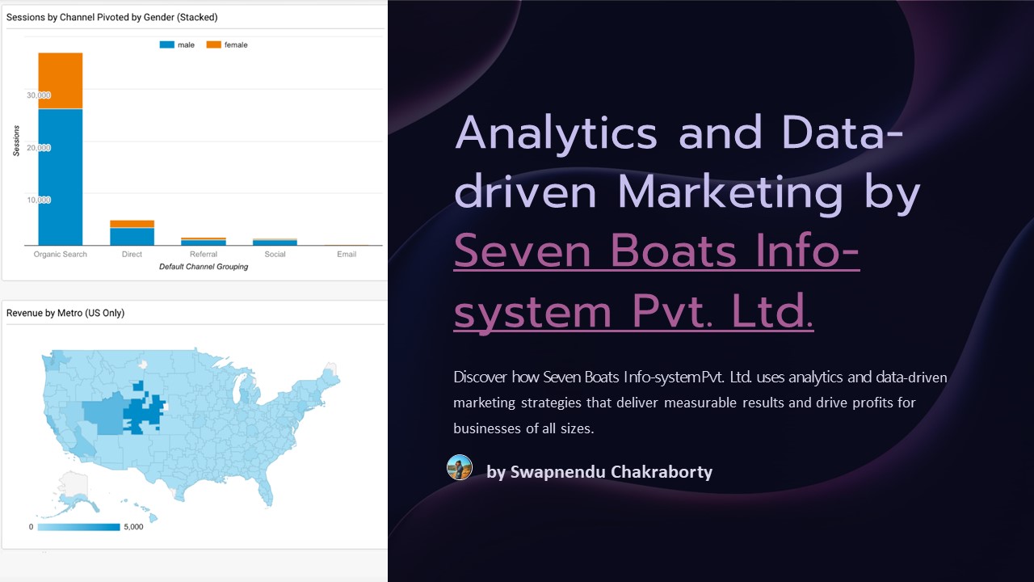Click the 'by Swapnendu Chakraborty' author text

599,471
